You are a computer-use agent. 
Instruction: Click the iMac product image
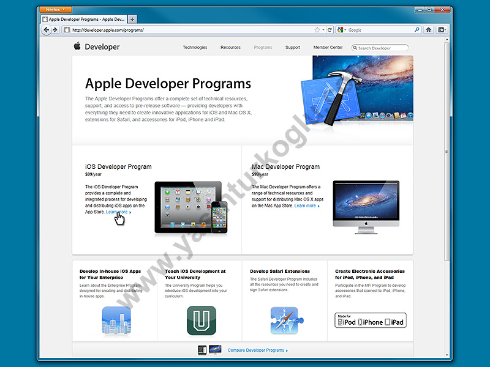coord(366,207)
